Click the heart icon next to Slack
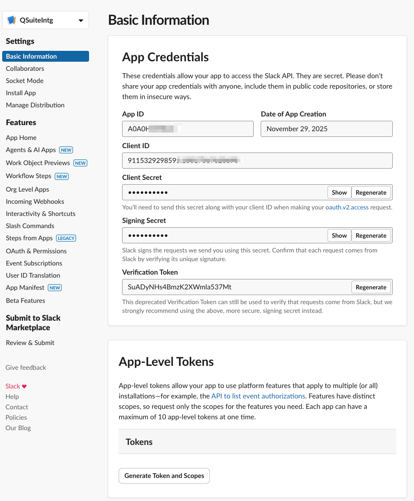This screenshot has width=414, height=501. [24, 386]
